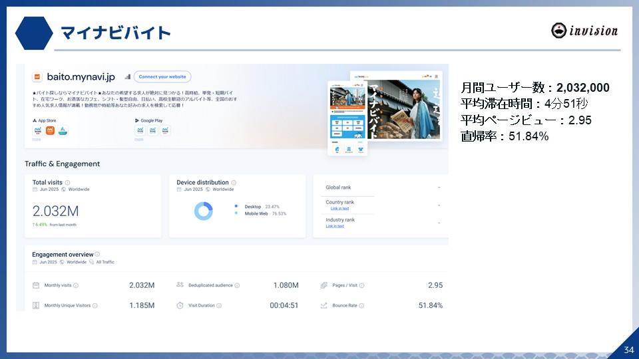Click the App Store logo icon

coord(35,120)
